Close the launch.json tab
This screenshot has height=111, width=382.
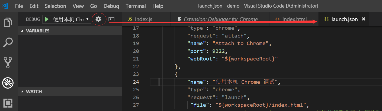click(x=364, y=19)
